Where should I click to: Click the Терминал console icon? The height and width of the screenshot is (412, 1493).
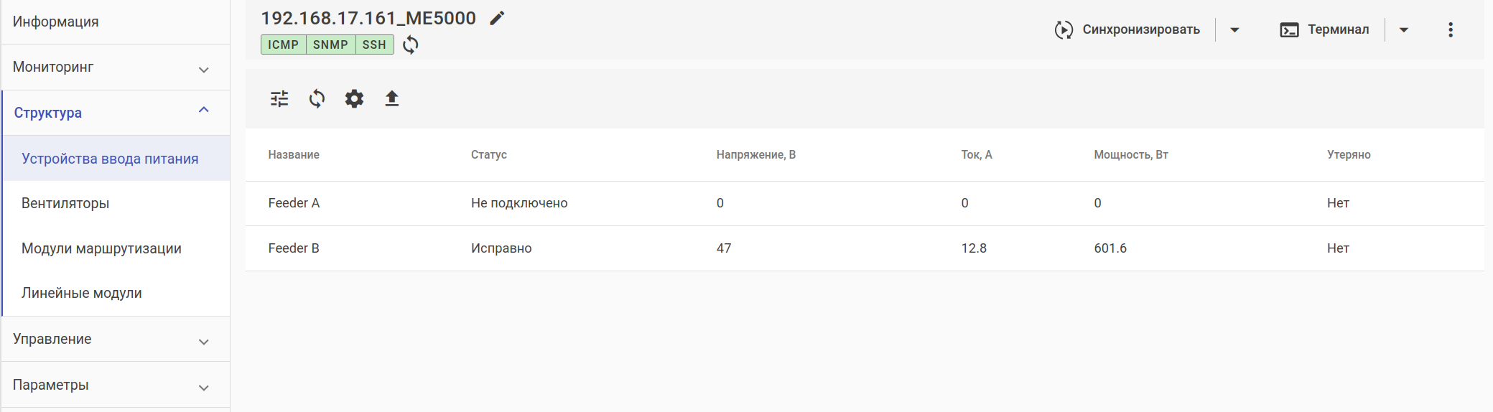tap(1289, 29)
